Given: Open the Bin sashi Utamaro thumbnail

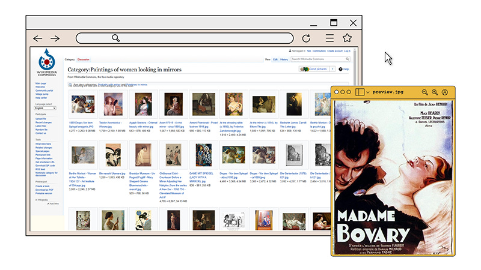Looking at the screenshot, I should [113, 155].
